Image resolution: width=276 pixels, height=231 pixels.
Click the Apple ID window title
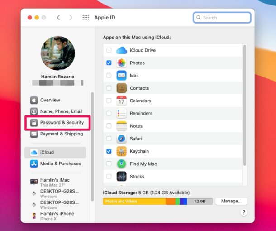point(105,18)
